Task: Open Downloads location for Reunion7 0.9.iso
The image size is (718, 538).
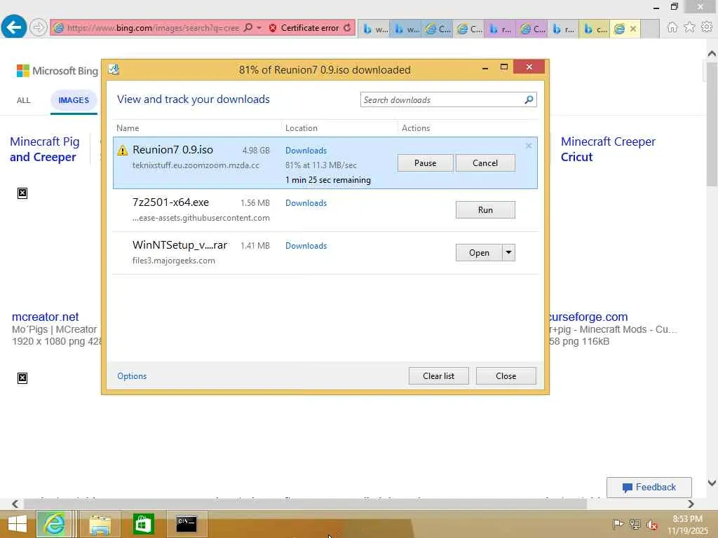Action: click(x=306, y=151)
